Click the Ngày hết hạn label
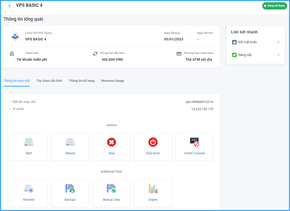The height and width of the screenshot is (211, 290). 205,33
